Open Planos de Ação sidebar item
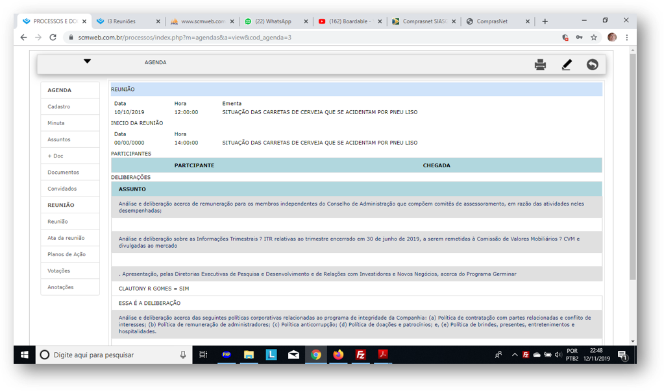This screenshot has width=664, height=391. tap(66, 254)
